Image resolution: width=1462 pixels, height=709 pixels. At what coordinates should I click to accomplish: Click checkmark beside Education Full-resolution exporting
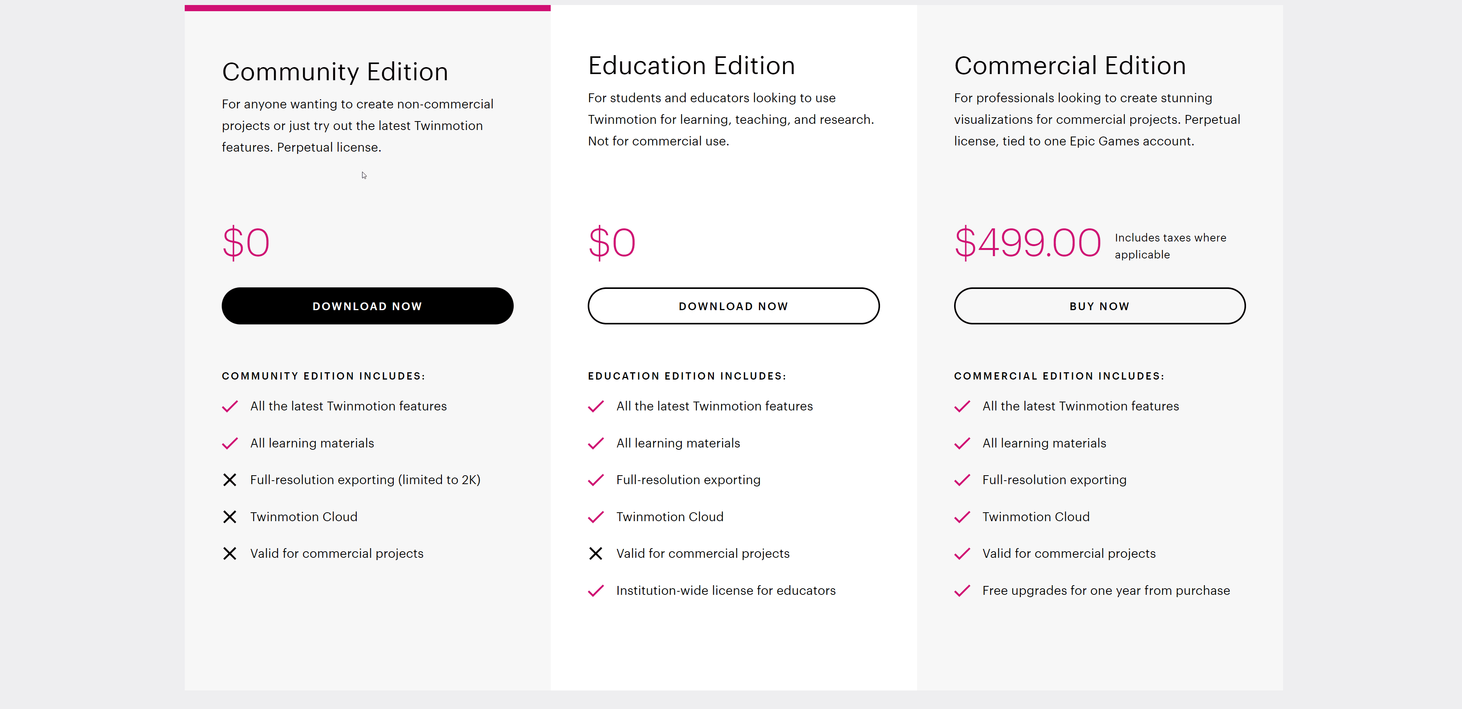[596, 480]
